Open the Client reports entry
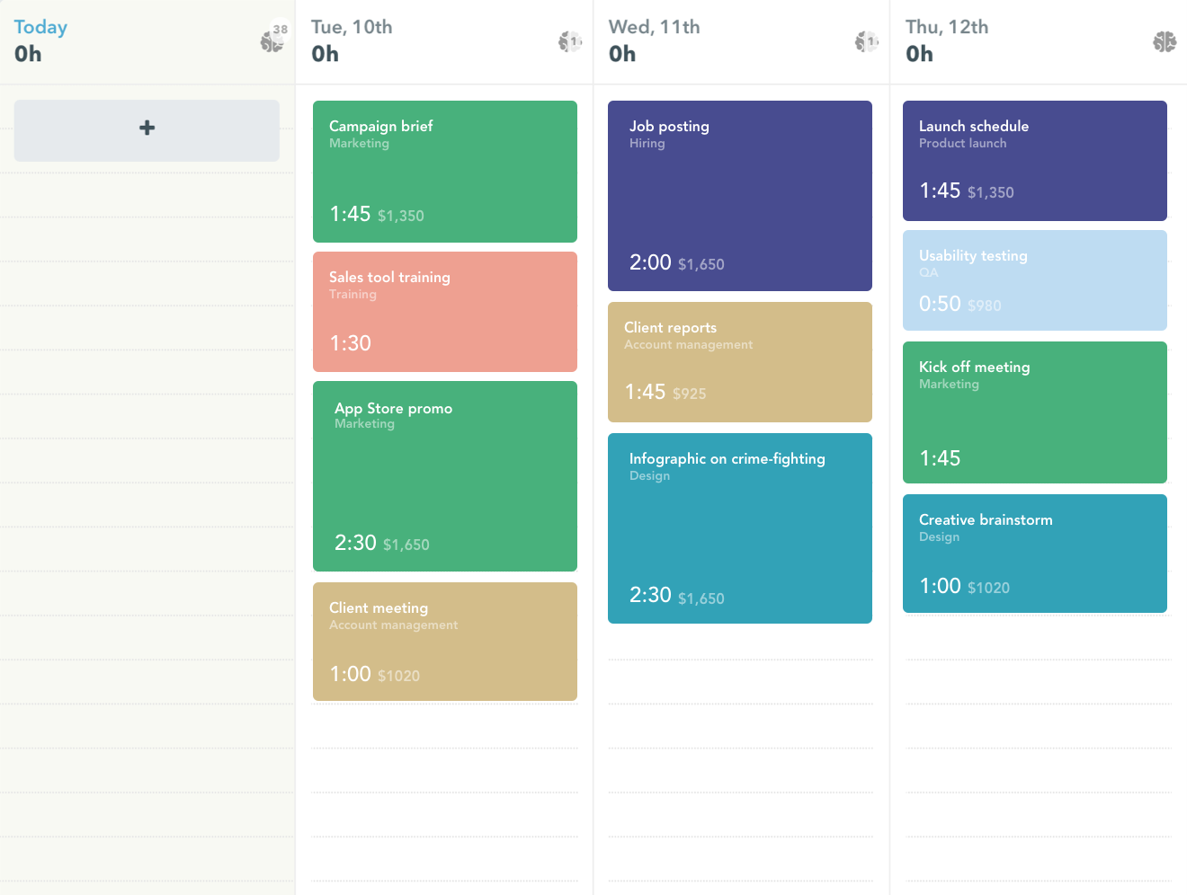The width and height of the screenshot is (1187, 895). pyautogui.click(x=739, y=362)
